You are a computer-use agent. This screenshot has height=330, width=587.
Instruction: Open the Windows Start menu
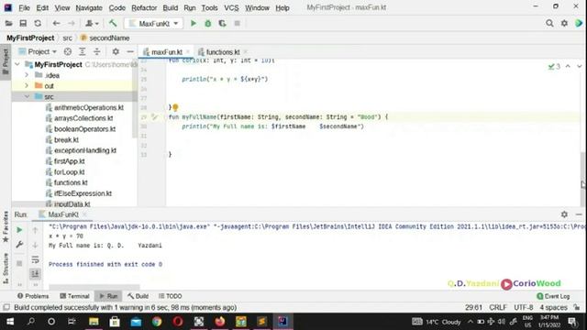click(10, 322)
